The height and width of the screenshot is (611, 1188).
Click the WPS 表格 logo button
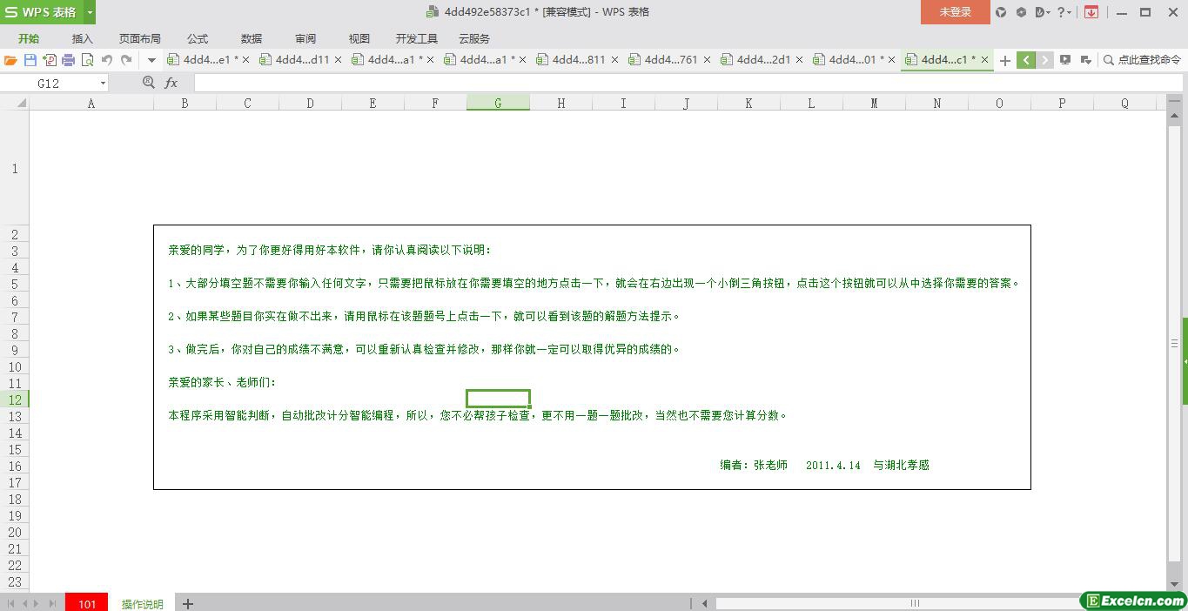42,12
